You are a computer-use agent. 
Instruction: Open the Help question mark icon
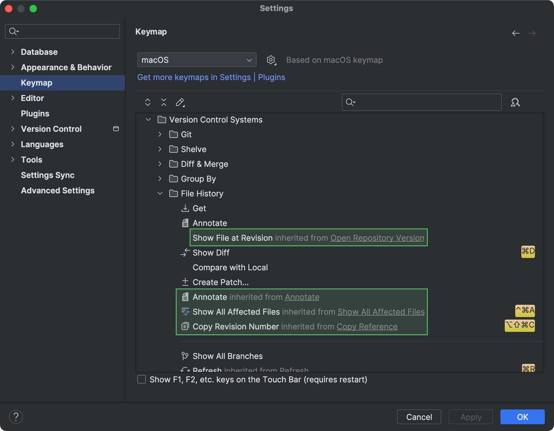pos(16,417)
